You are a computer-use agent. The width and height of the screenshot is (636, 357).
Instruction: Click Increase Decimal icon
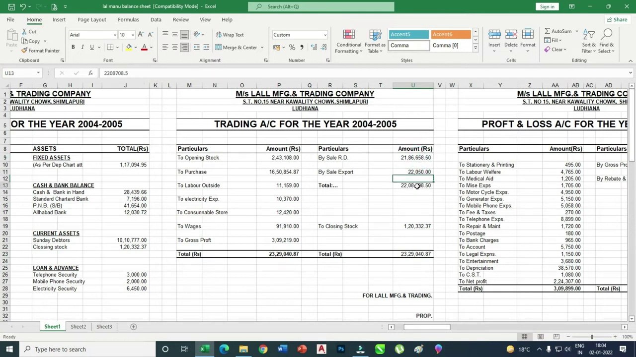click(314, 47)
